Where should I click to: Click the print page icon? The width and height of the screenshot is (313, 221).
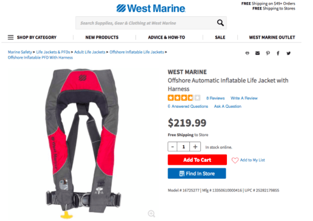pos(247,53)
